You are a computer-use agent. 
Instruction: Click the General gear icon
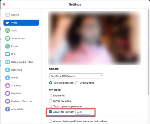[x=7, y=15]
